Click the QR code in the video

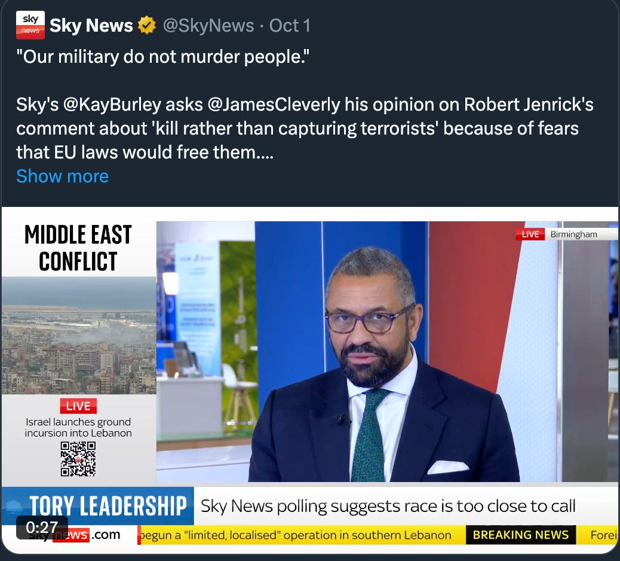click(78, 459)
